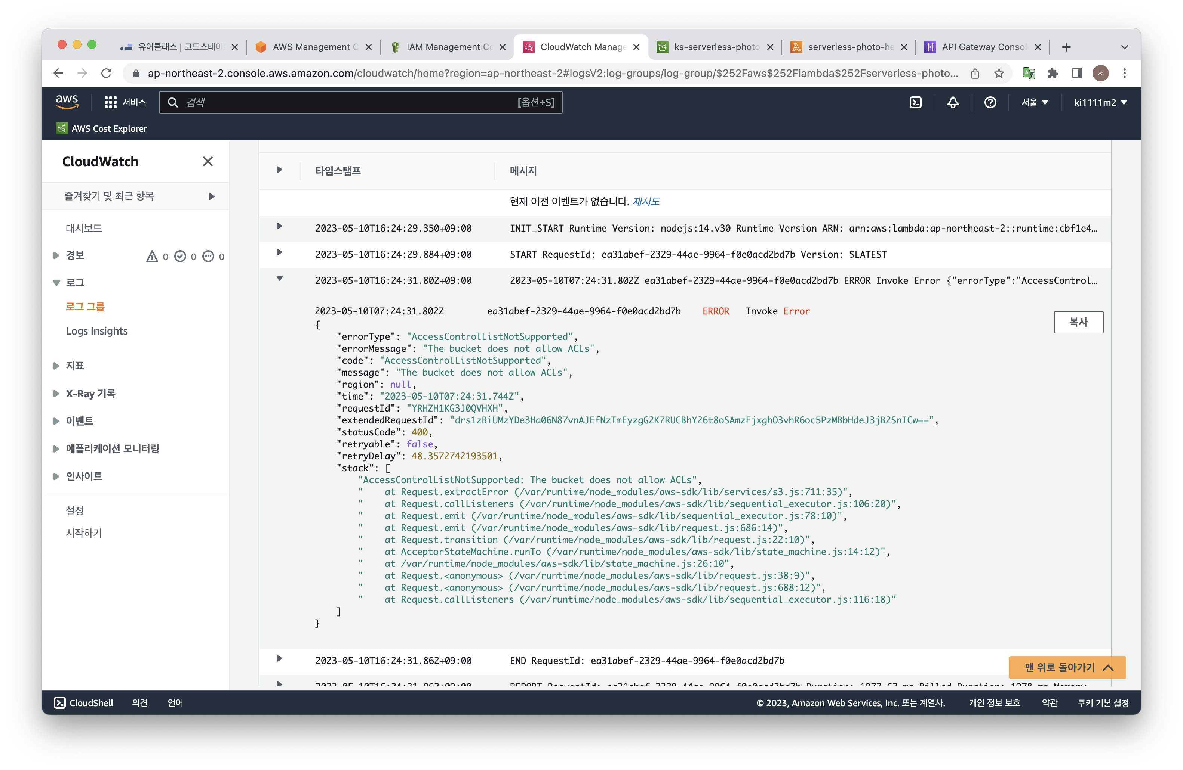Open the Chrome three-dot menu
This screenshot has width=1183, height=770.
(1124, 74)
